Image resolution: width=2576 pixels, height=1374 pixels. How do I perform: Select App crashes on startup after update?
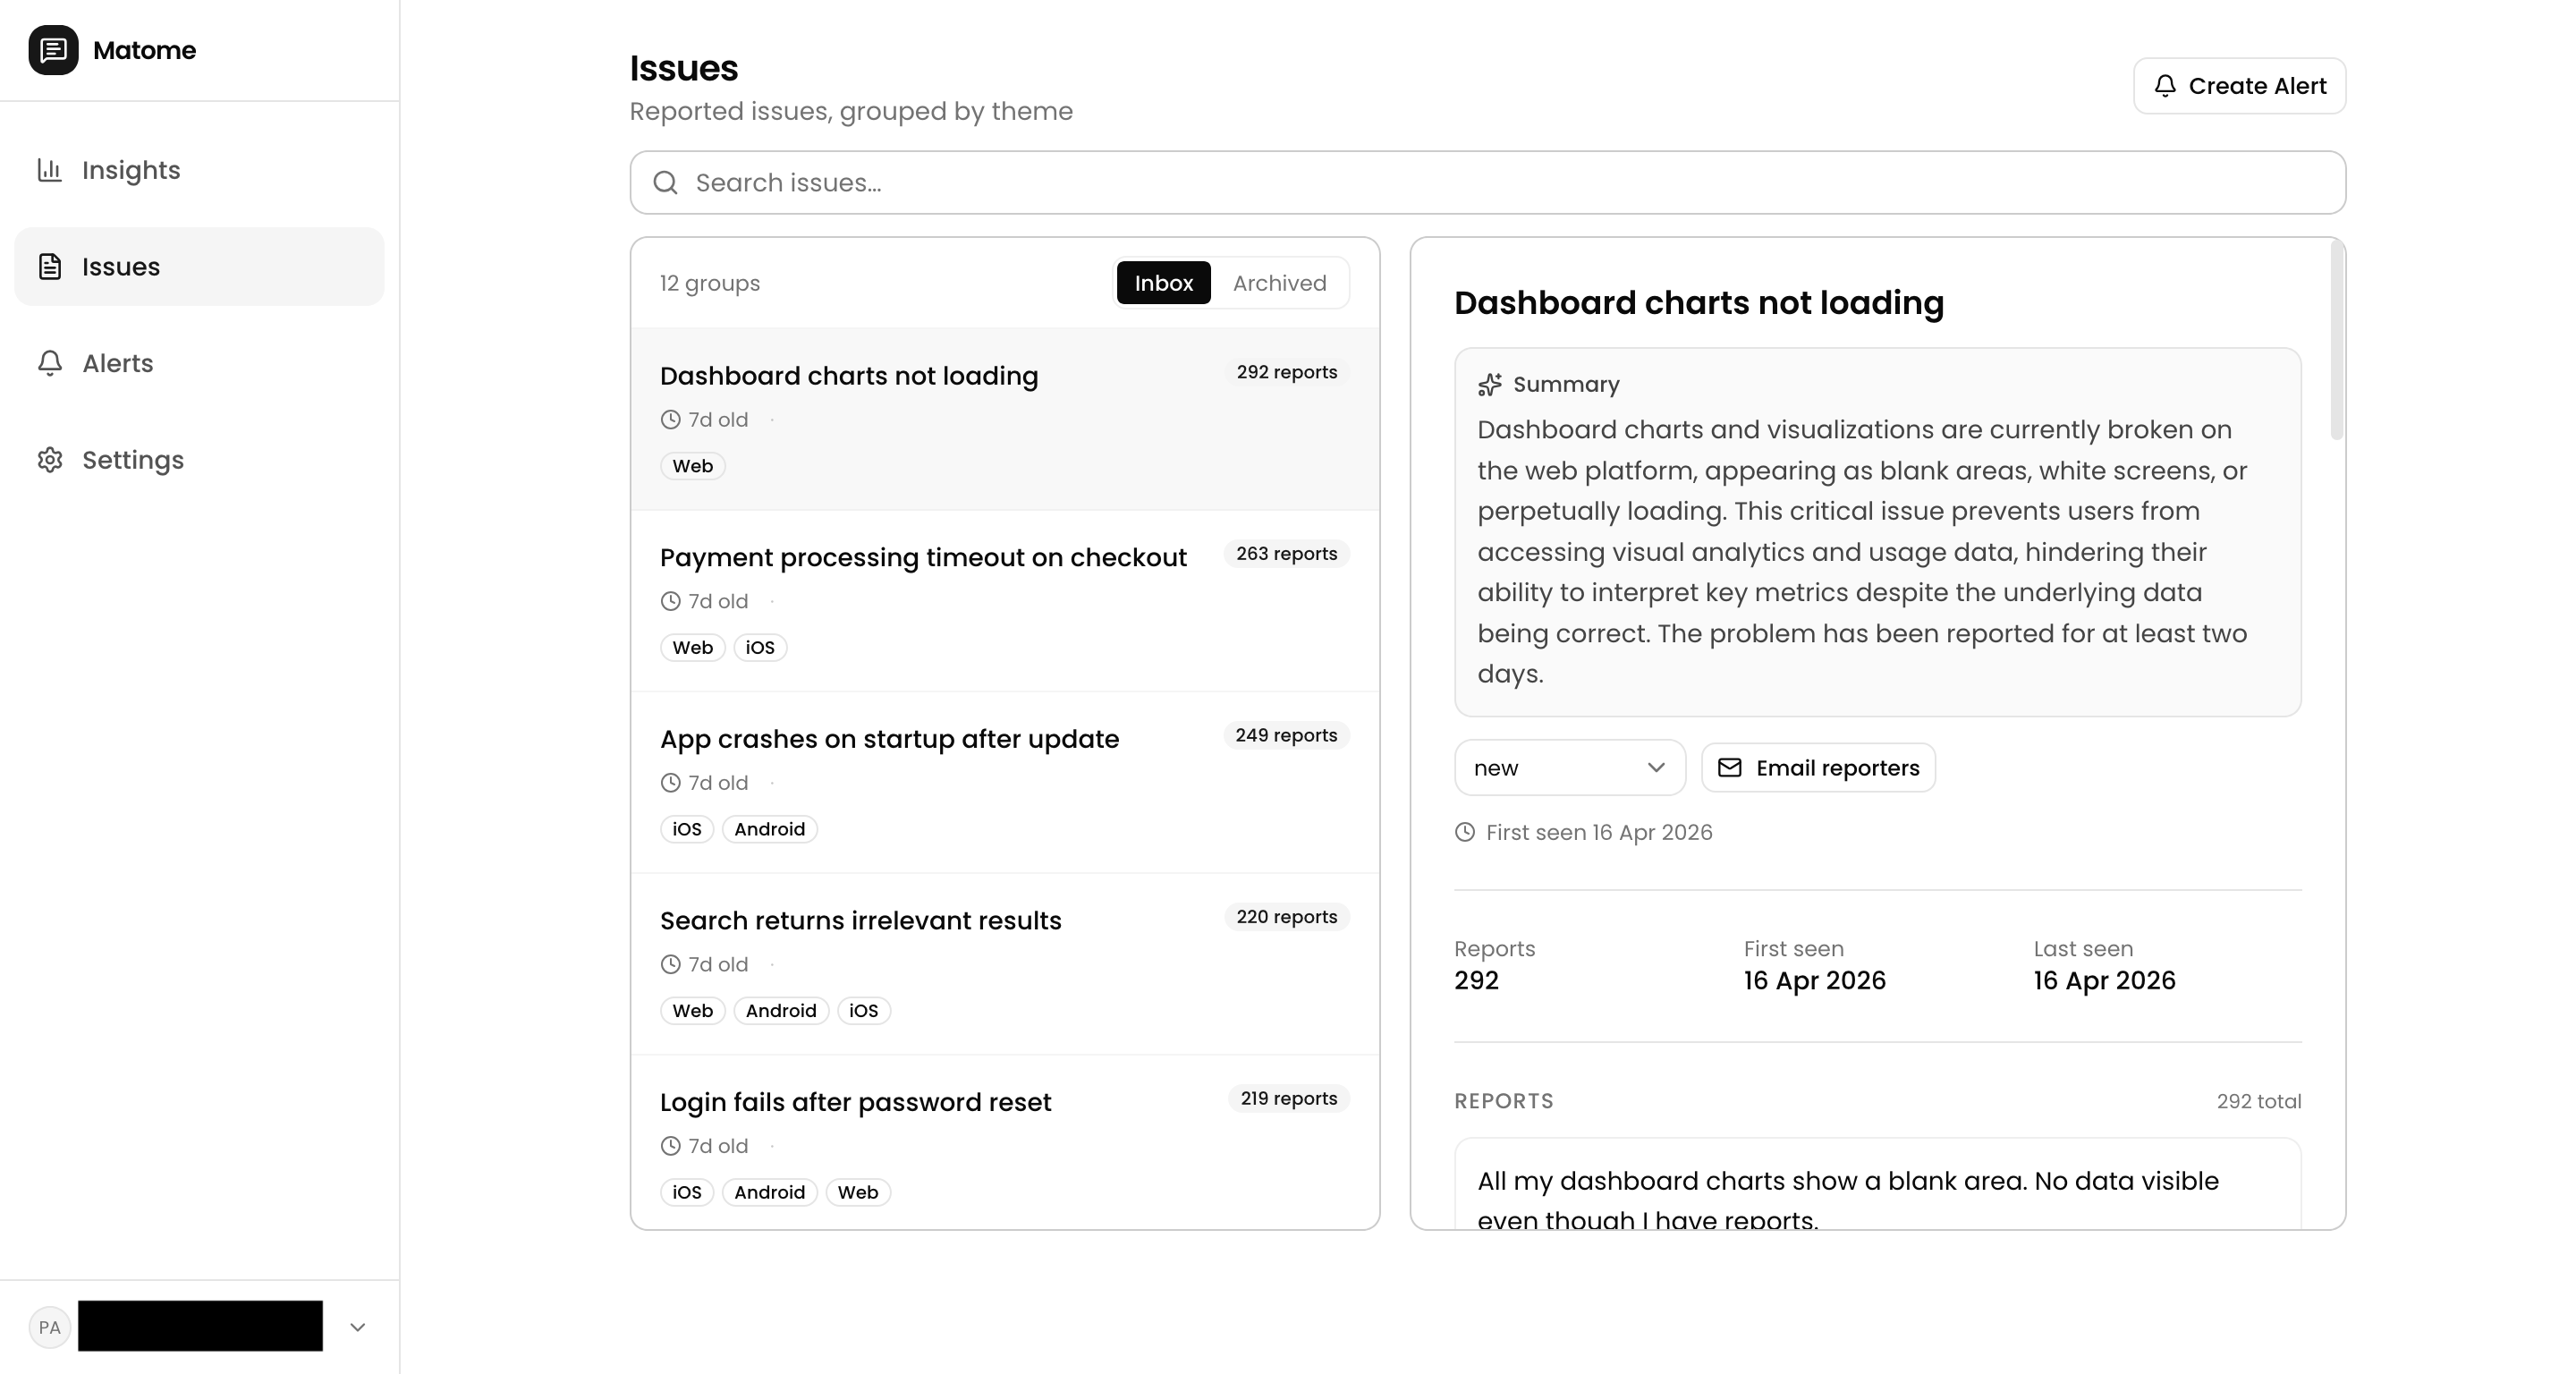coord(1005,783)
